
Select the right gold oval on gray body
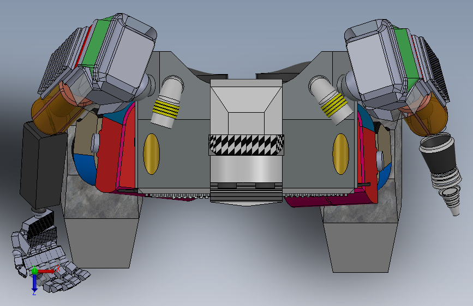point(341,154)
